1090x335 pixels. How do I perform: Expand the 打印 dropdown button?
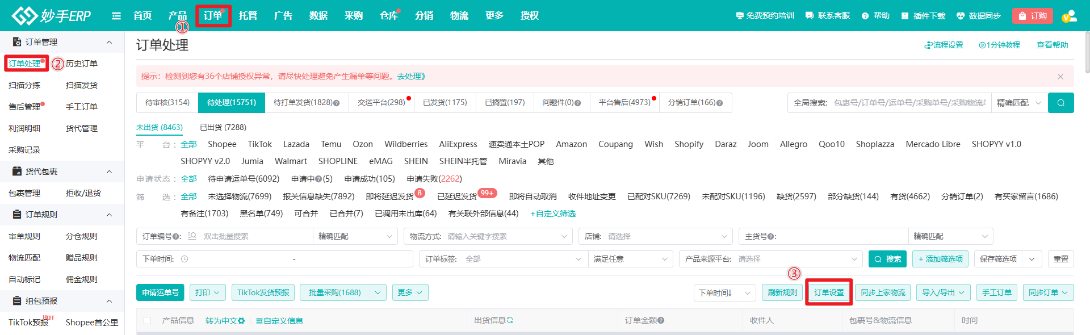tap(207, 292)
